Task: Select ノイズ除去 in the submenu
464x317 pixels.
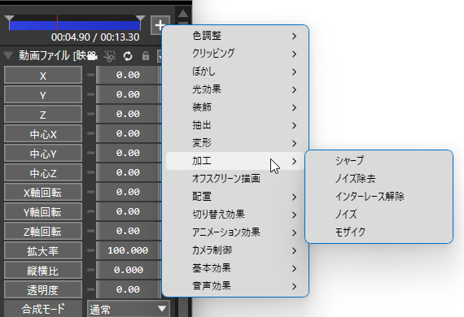Action: [x=379, y=179]
